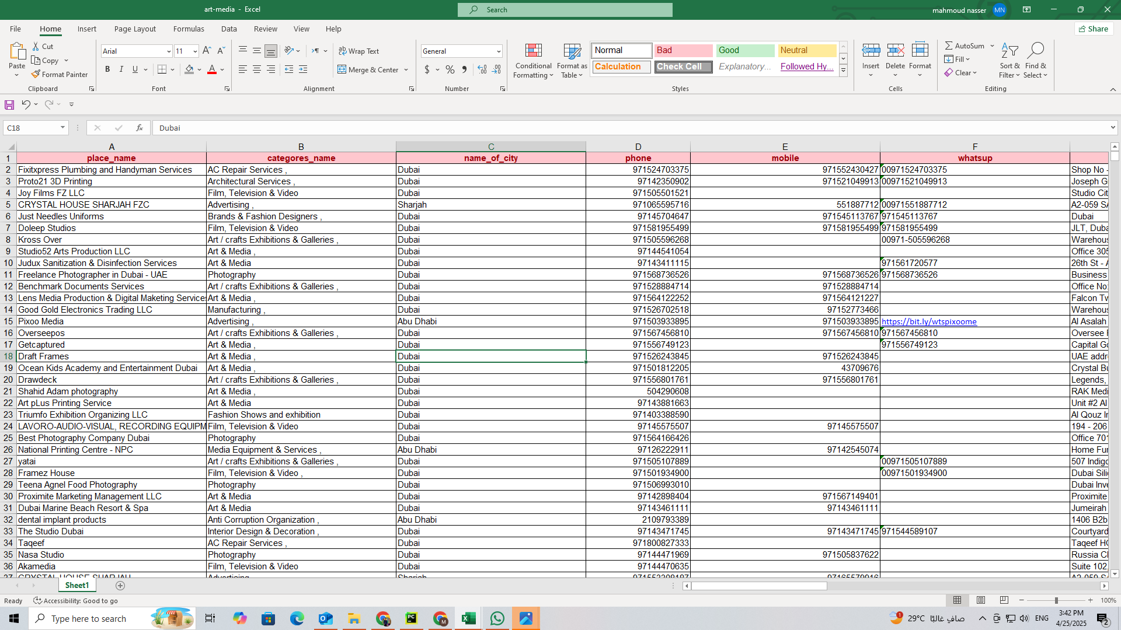Toggle Bold formatting
The height and width of the screenshot is (630, 1121).
coord(107,69)
